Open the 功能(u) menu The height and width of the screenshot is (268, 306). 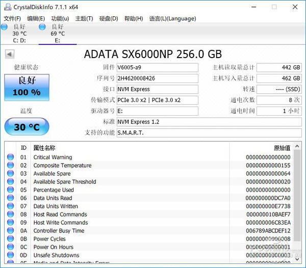[60, 18]
